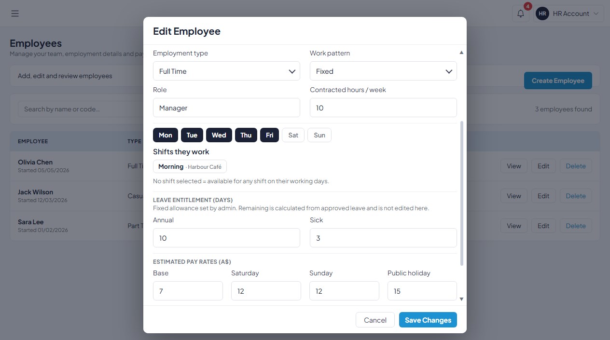Click the dialog scrollbar thumb

(462, 193)
